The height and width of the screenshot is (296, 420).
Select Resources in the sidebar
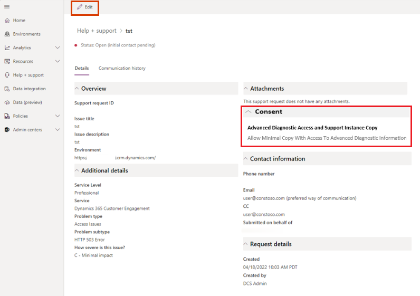23,61
